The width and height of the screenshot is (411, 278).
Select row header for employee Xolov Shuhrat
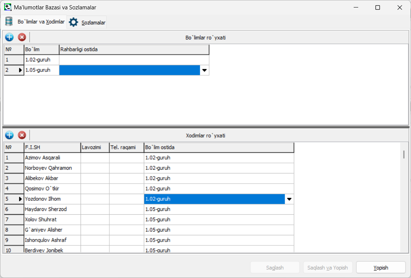tap(14, 220)
